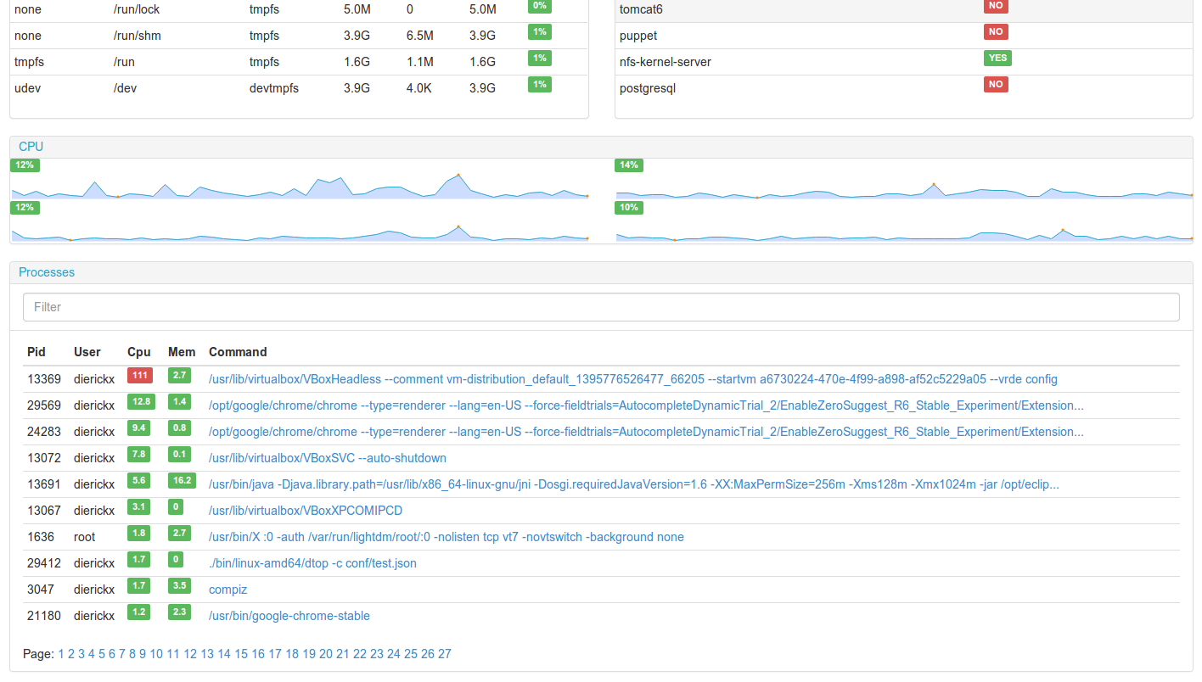Go to processes page 23
Screen dimensions: 1202x682
(377, 654)
